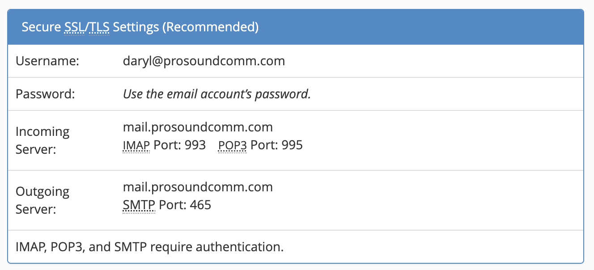
Task: Click the underlined SMTP abbreviation beside Port 465
Action: [139, 205]
